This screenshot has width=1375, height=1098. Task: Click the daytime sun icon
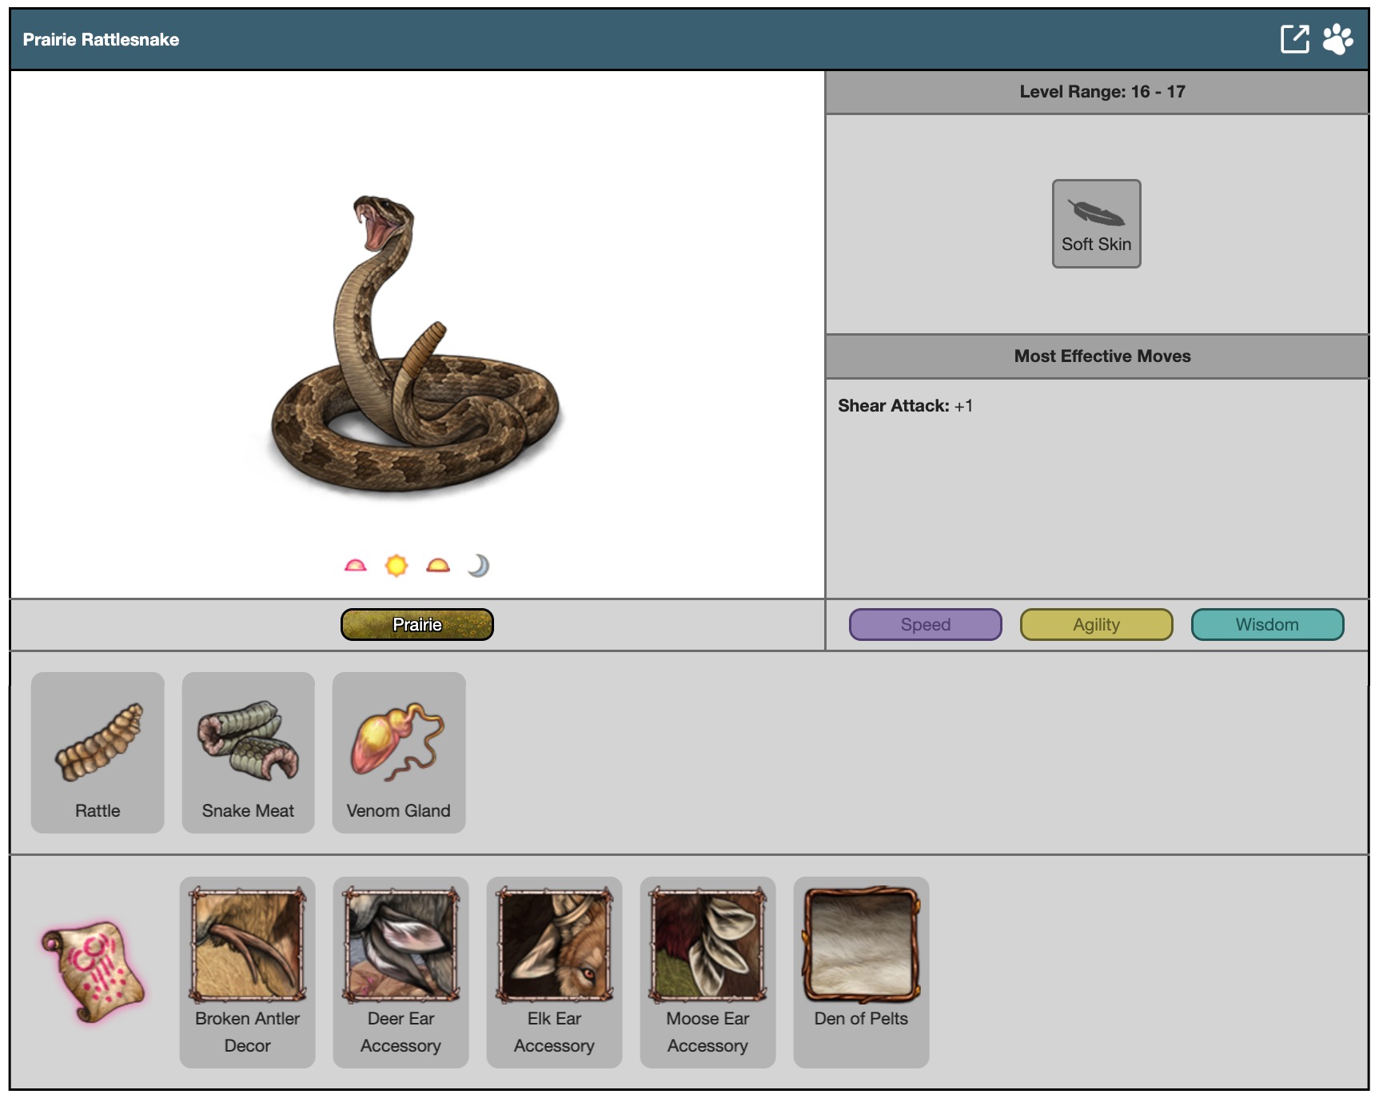point(397,566)
